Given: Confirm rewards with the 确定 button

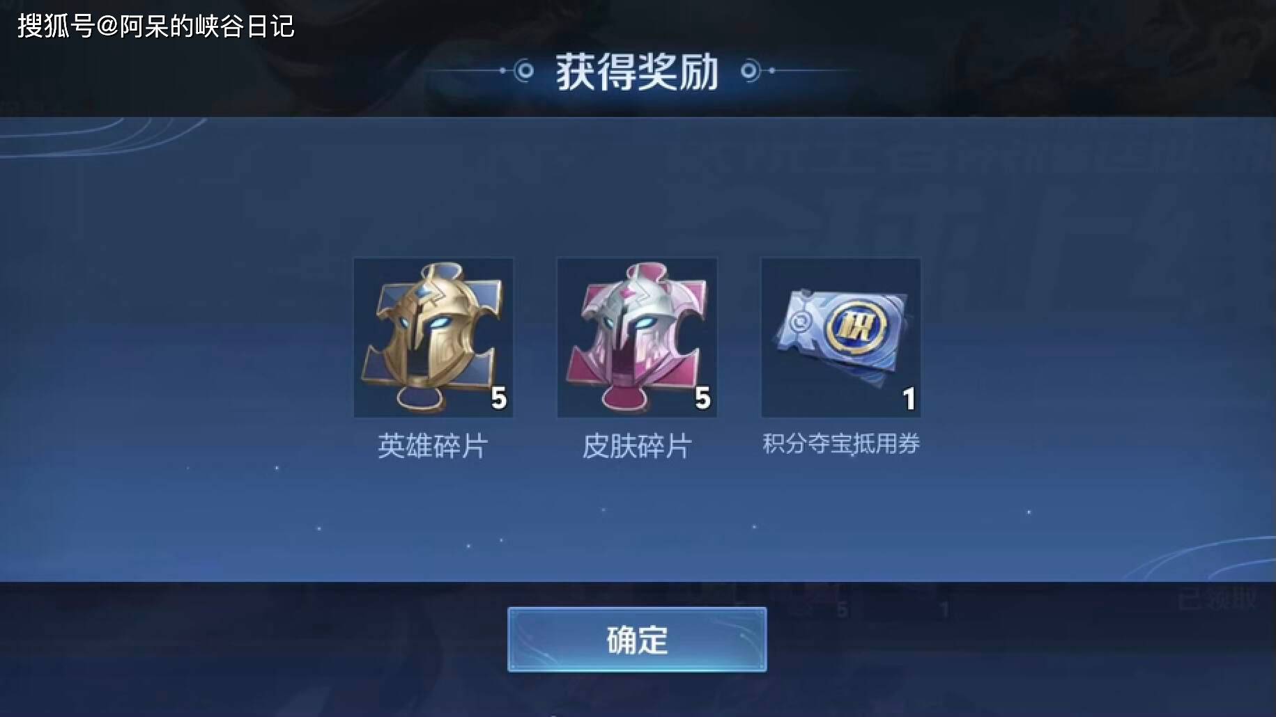Looking at the screenshot, I should point(637,639).
